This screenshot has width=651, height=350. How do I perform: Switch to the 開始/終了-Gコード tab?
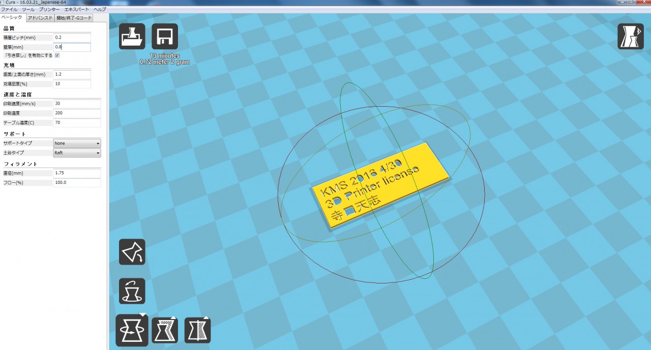(74, 18)
